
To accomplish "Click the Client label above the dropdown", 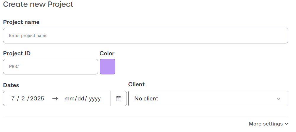I will tap(136, 84).
